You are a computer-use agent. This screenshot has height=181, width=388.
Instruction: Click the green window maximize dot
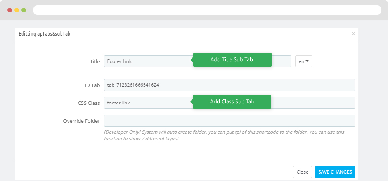[x=24, y=10]
